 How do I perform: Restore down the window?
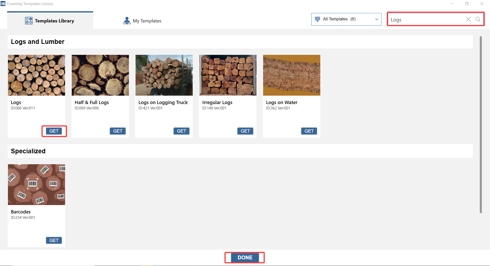coord(467,4)
